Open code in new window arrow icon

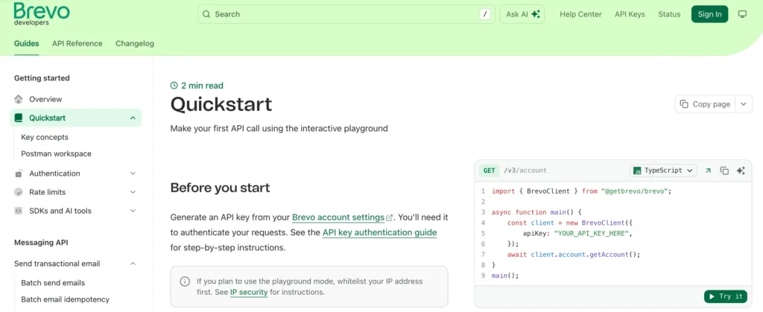click(707, 171)
